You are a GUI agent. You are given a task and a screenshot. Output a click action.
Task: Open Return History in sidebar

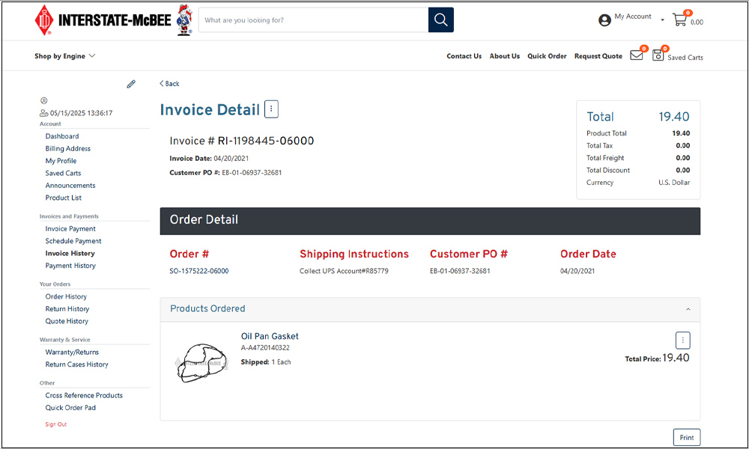click(x=67, y=309)
